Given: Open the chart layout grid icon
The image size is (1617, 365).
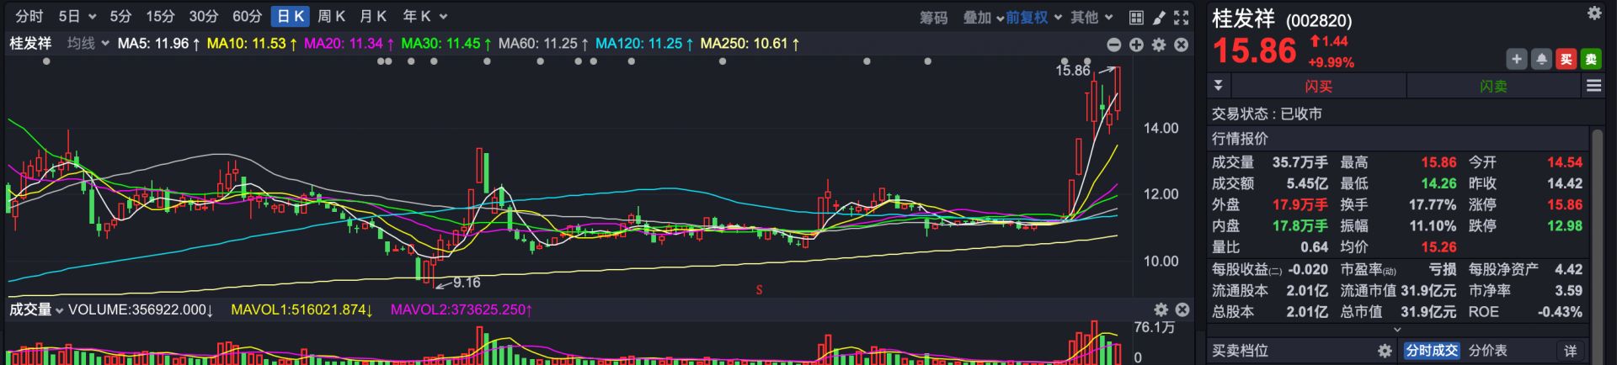Looking at the screenshot, I should coord(1136,17).
